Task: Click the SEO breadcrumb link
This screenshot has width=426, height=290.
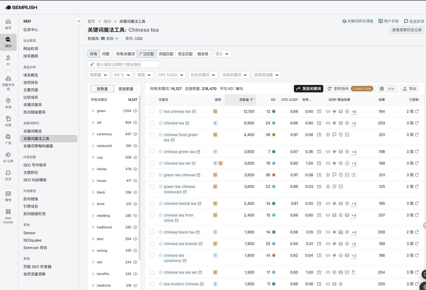Action: pyautogui.click(x=107, y=21)
